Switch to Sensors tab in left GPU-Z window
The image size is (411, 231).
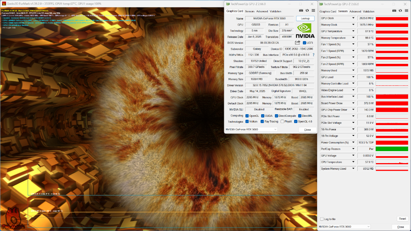(250, 11)
